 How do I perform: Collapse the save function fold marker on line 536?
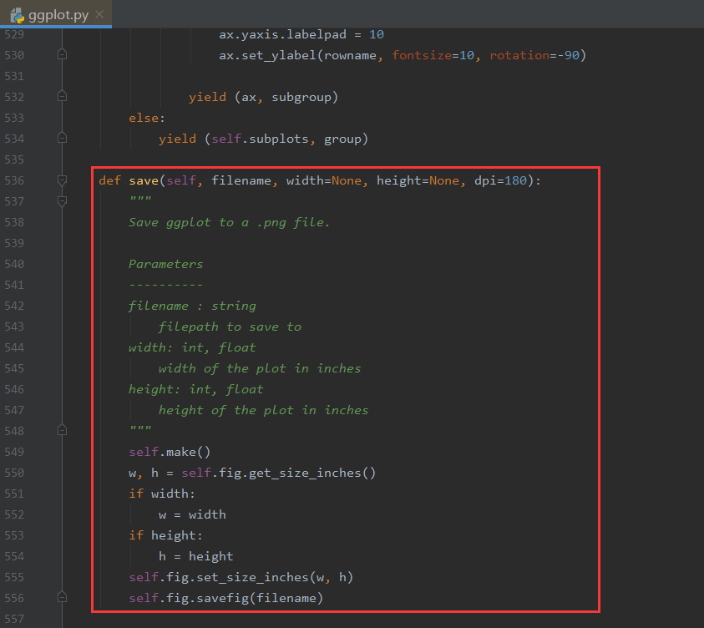click(x=63, y=180)
